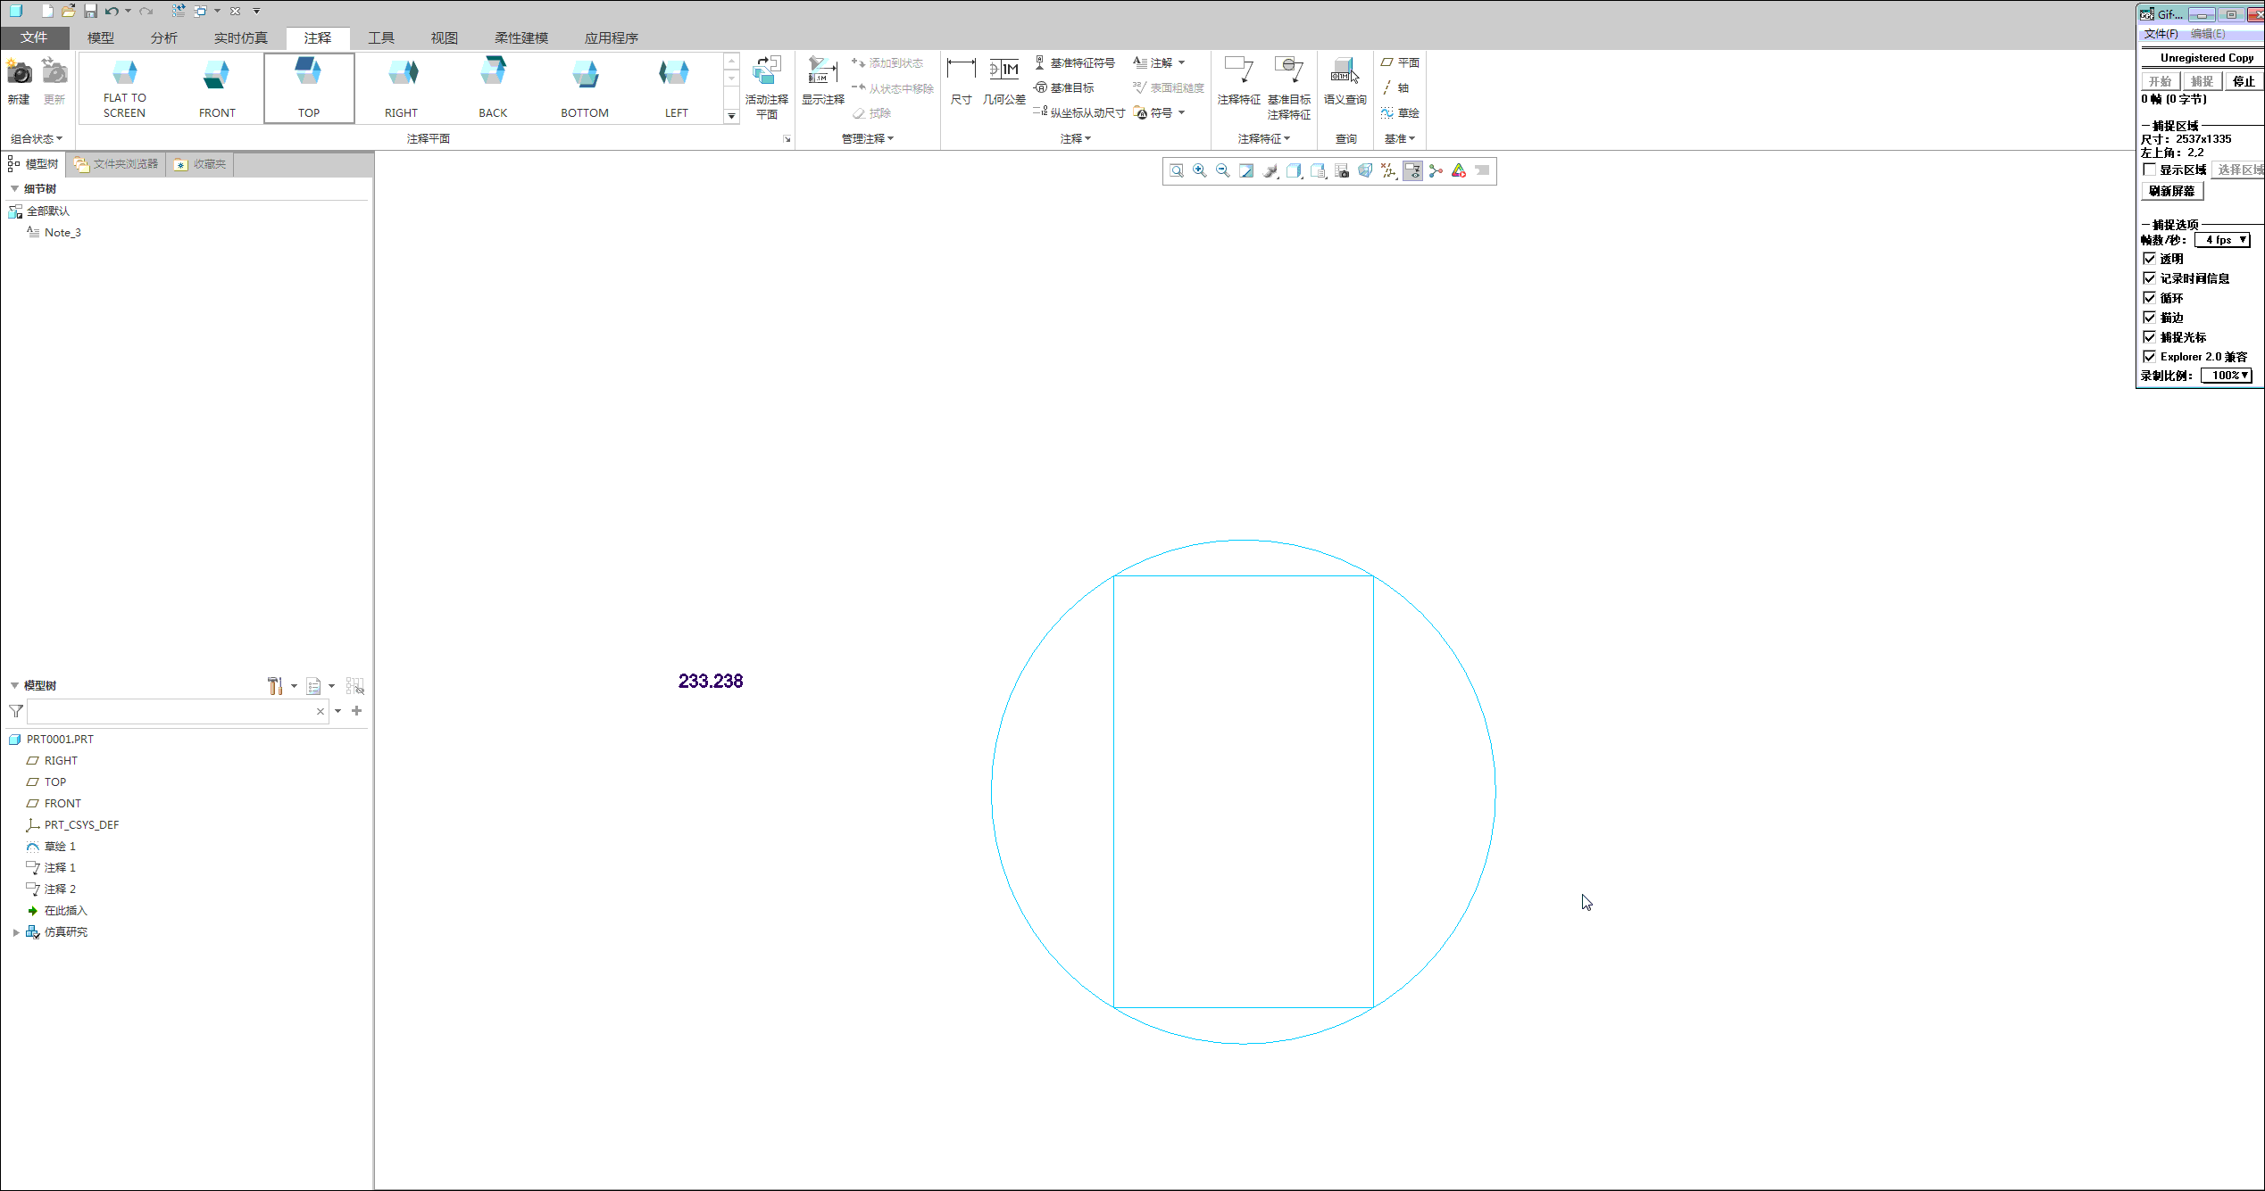Click the Saved Orientations cube icon
Image resolution: width=2265 pixels, height=1191 pixels.
coord(1318,170)
